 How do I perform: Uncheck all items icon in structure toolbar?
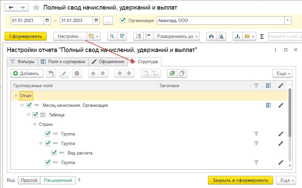[x=182, y=73]
